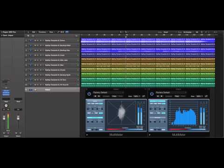
Task: Click the fifth track's icon in header
Action: [x=31, y=60]
